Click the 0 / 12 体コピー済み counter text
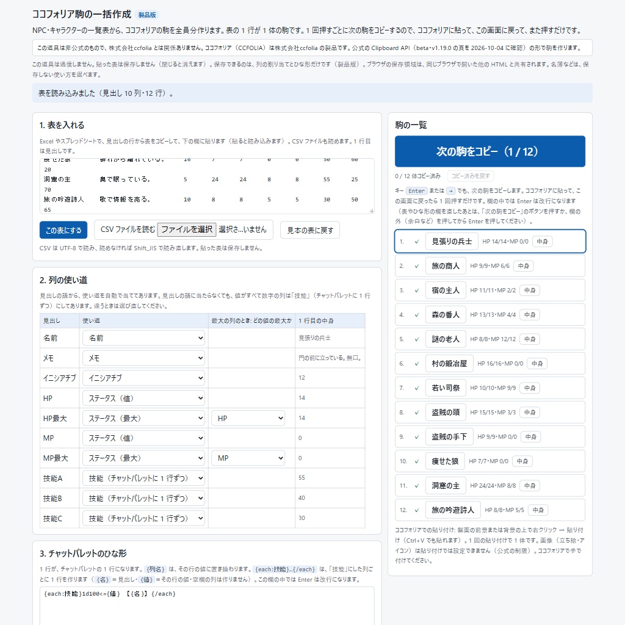Image resolution: width=625 pixels, height=625 pixels. (417, 176)
